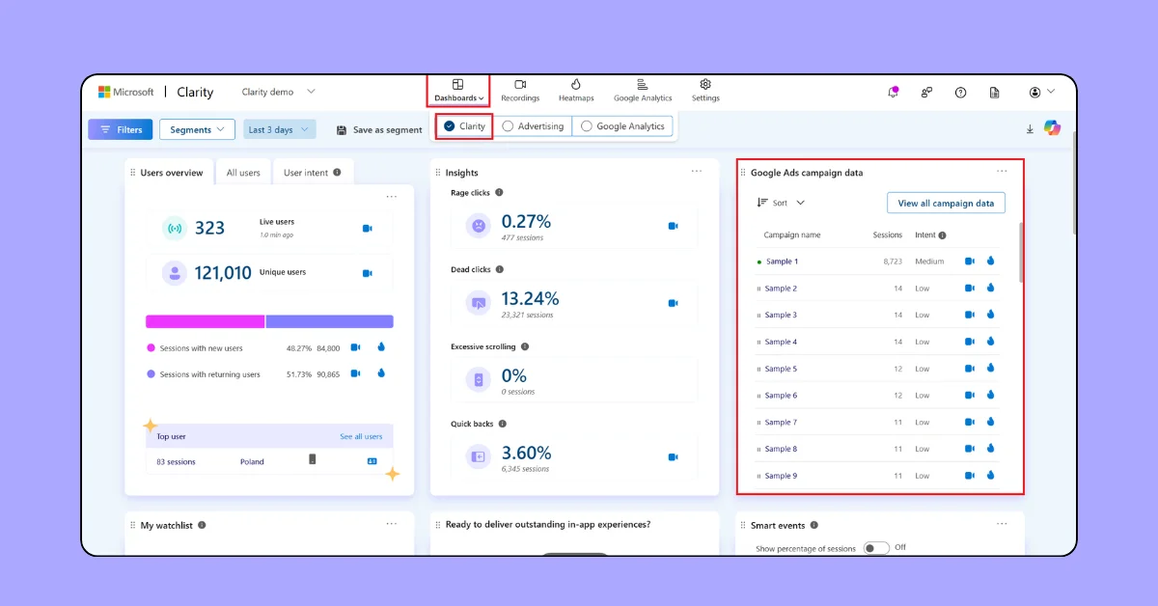View Quick backs recordings
The image size is (1158, 606).
(673, 456)
